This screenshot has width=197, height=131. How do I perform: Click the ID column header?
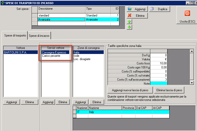[115, 10]
